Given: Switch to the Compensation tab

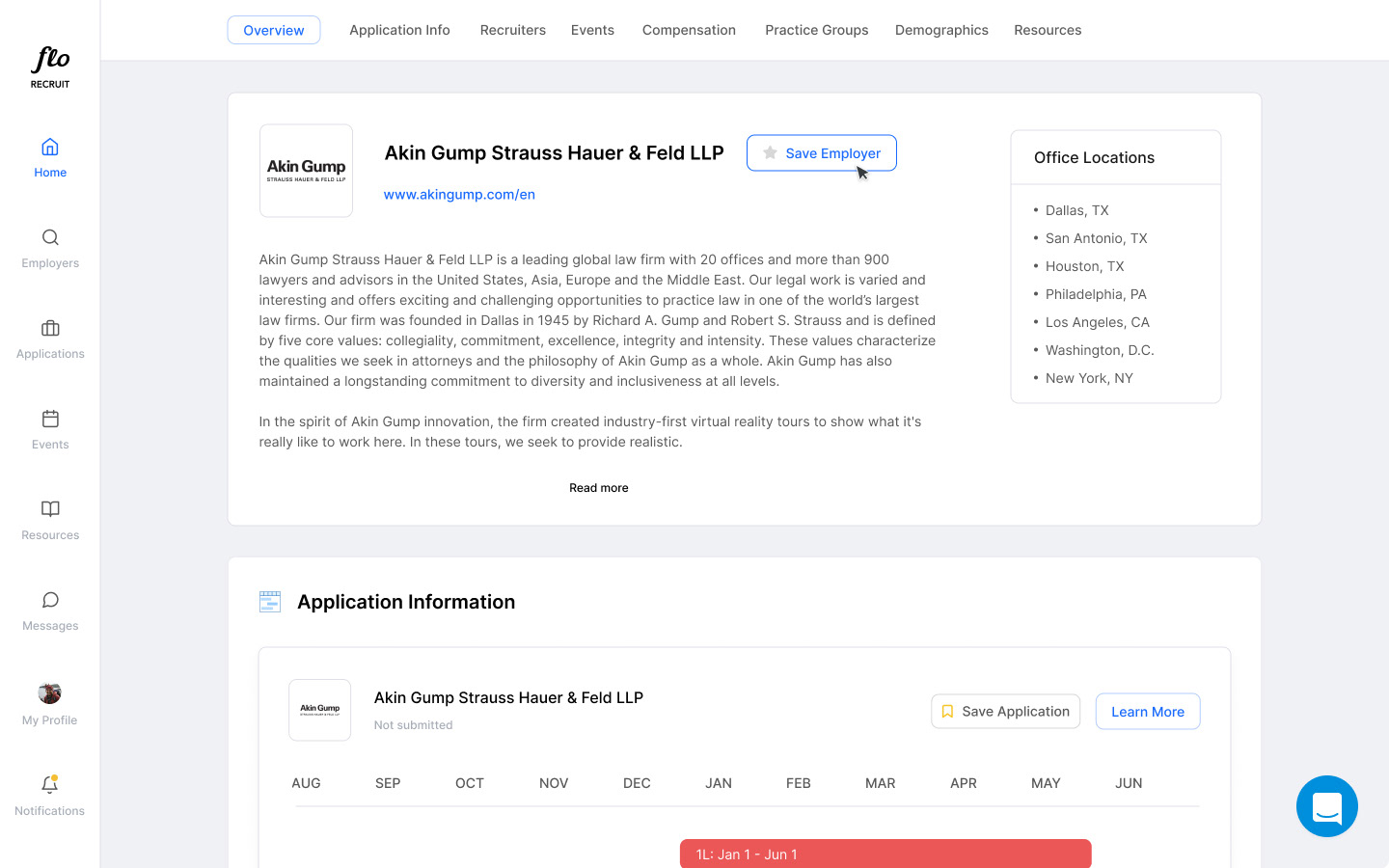Looking at the screenshot, I should tap(689, 30).
